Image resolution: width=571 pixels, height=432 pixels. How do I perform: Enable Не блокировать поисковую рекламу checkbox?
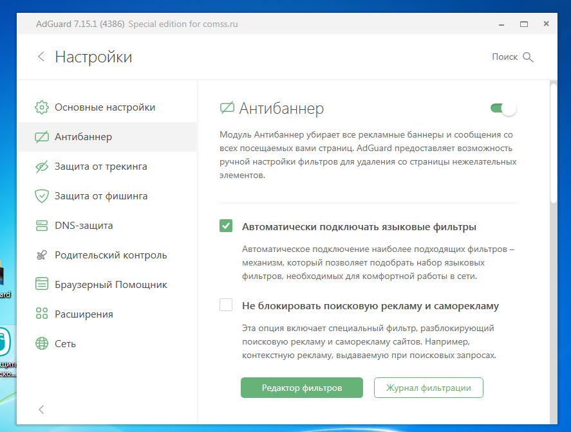tap(226, 305)
